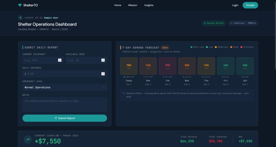This screenshot has height=147, width=276.
Task: Select Wednesday's 88% forecast card
Action: 187,66
